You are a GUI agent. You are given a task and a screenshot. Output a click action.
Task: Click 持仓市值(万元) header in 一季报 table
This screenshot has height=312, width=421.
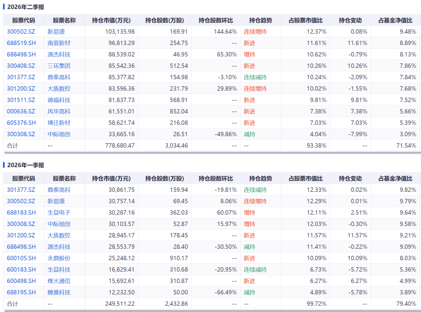coord(111,179)
